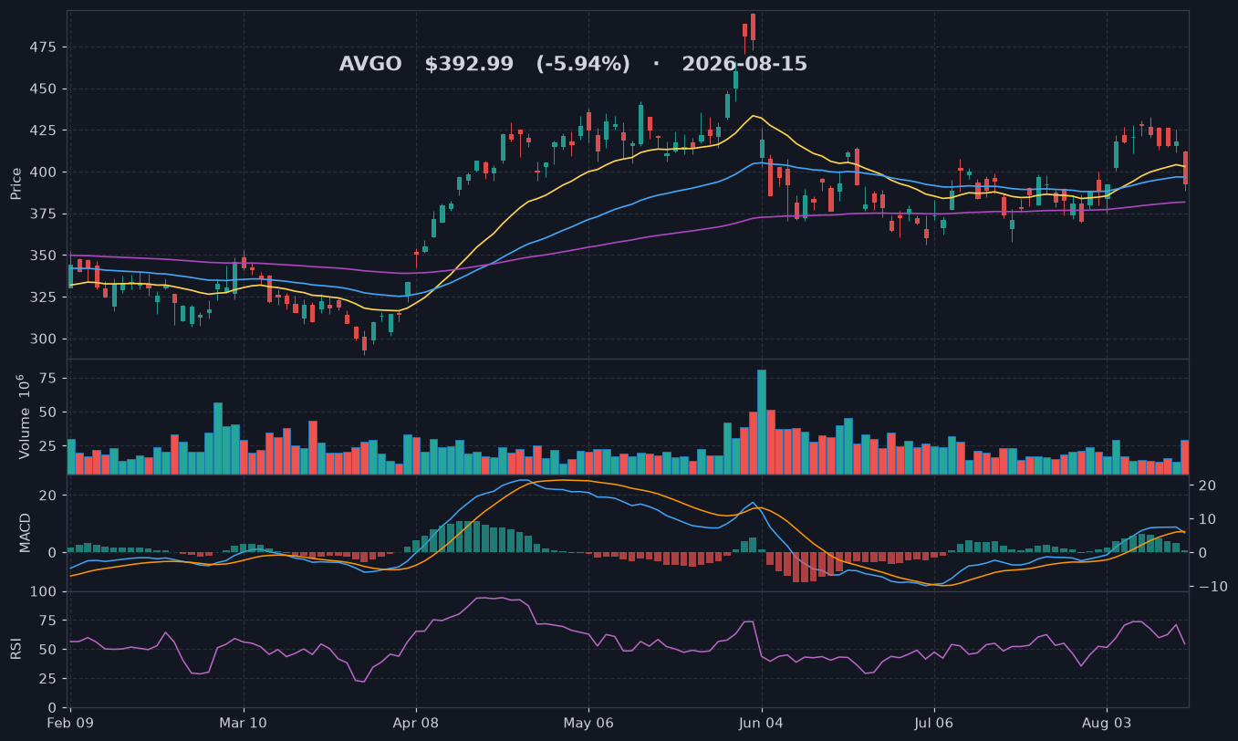The width and height of the screenshot is (1238, 741).
Task: Click the tallest volume bar near Jun 04
Action: [x=762, y=422]
